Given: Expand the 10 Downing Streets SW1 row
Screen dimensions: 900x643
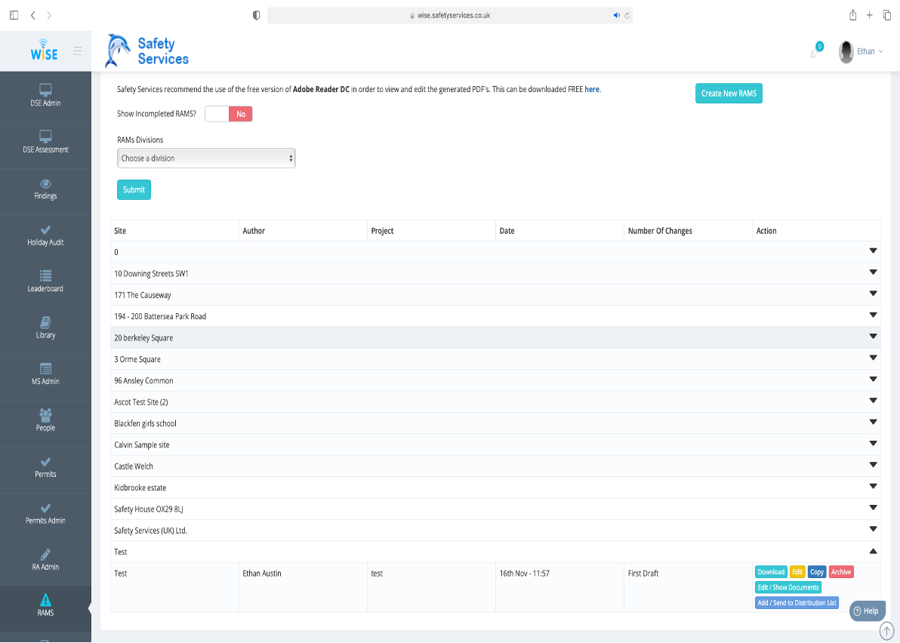Looking at the screenshot, I should 873,272.
